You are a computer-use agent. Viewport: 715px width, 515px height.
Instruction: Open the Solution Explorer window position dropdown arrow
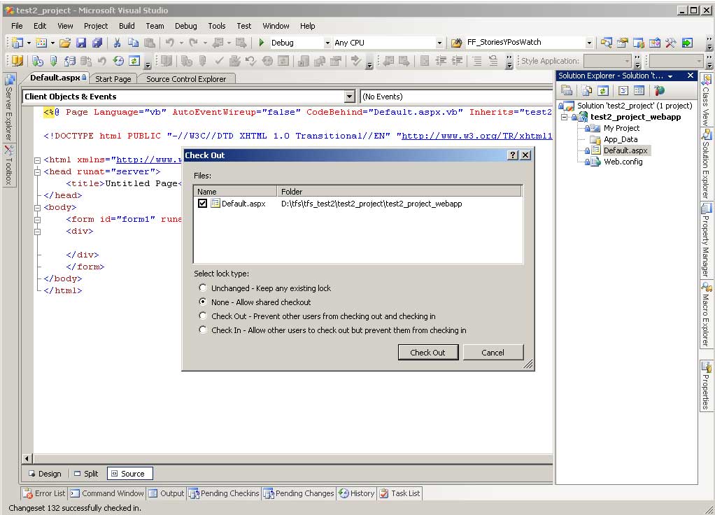(670, 76)
